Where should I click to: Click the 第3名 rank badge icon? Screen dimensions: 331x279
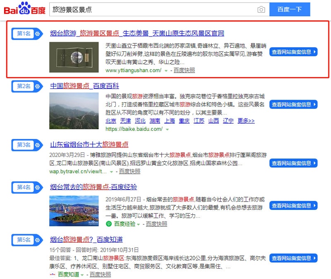[27, 145]
